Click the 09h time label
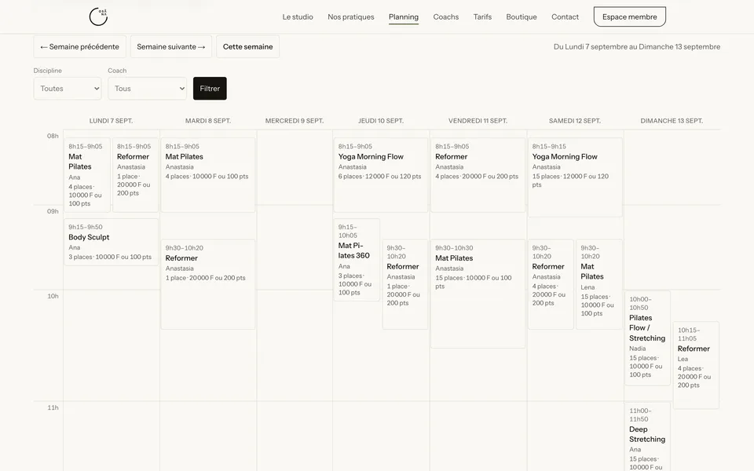 [53, 211]
